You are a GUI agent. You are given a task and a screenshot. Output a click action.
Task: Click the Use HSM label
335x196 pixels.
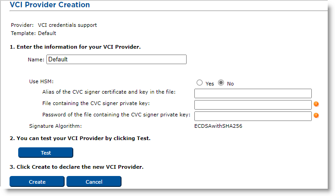pyautogui.click(x=41, y=82)
